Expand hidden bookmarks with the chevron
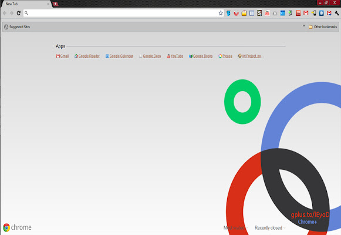 (x=304, y=26)
